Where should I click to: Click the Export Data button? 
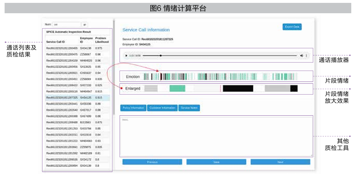292,27
